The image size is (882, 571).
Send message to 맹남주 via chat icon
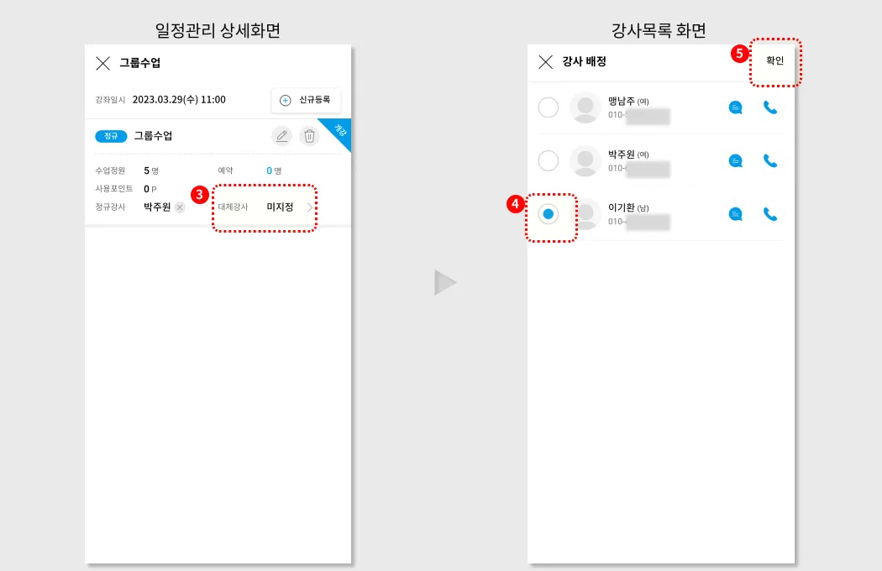[735, 107]
